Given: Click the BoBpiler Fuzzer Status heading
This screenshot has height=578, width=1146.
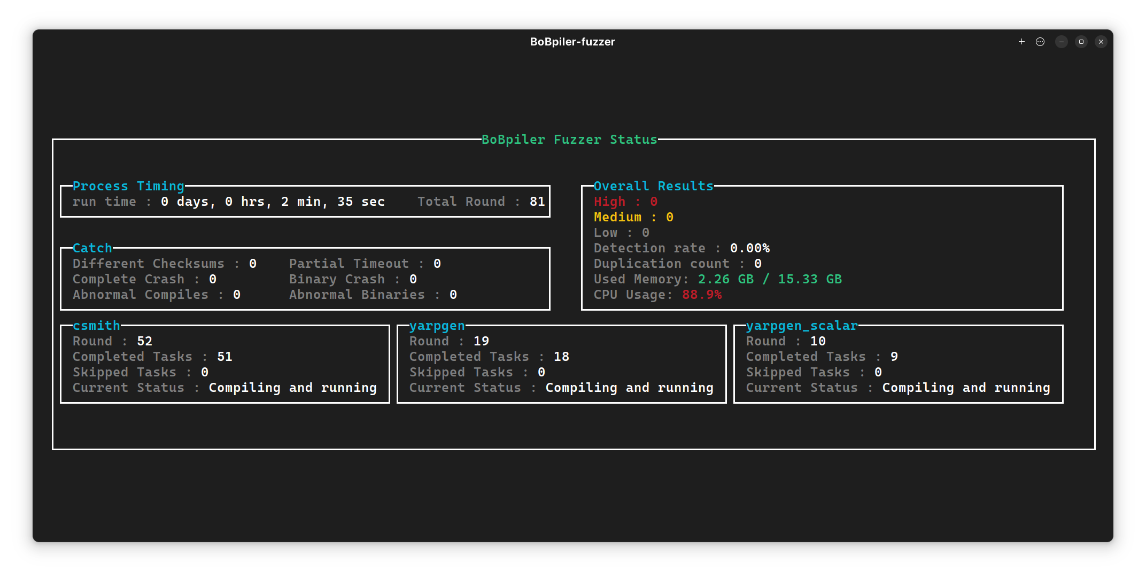Looking at the screenshot, I should [569, 140].
